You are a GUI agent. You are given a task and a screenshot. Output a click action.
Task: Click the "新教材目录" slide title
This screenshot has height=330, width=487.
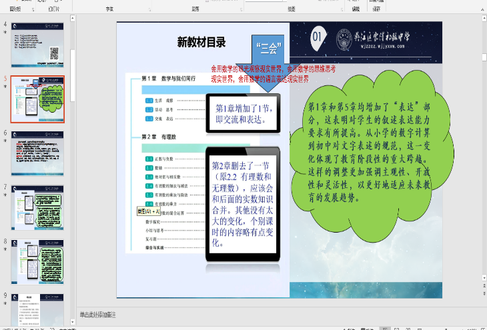201,42
